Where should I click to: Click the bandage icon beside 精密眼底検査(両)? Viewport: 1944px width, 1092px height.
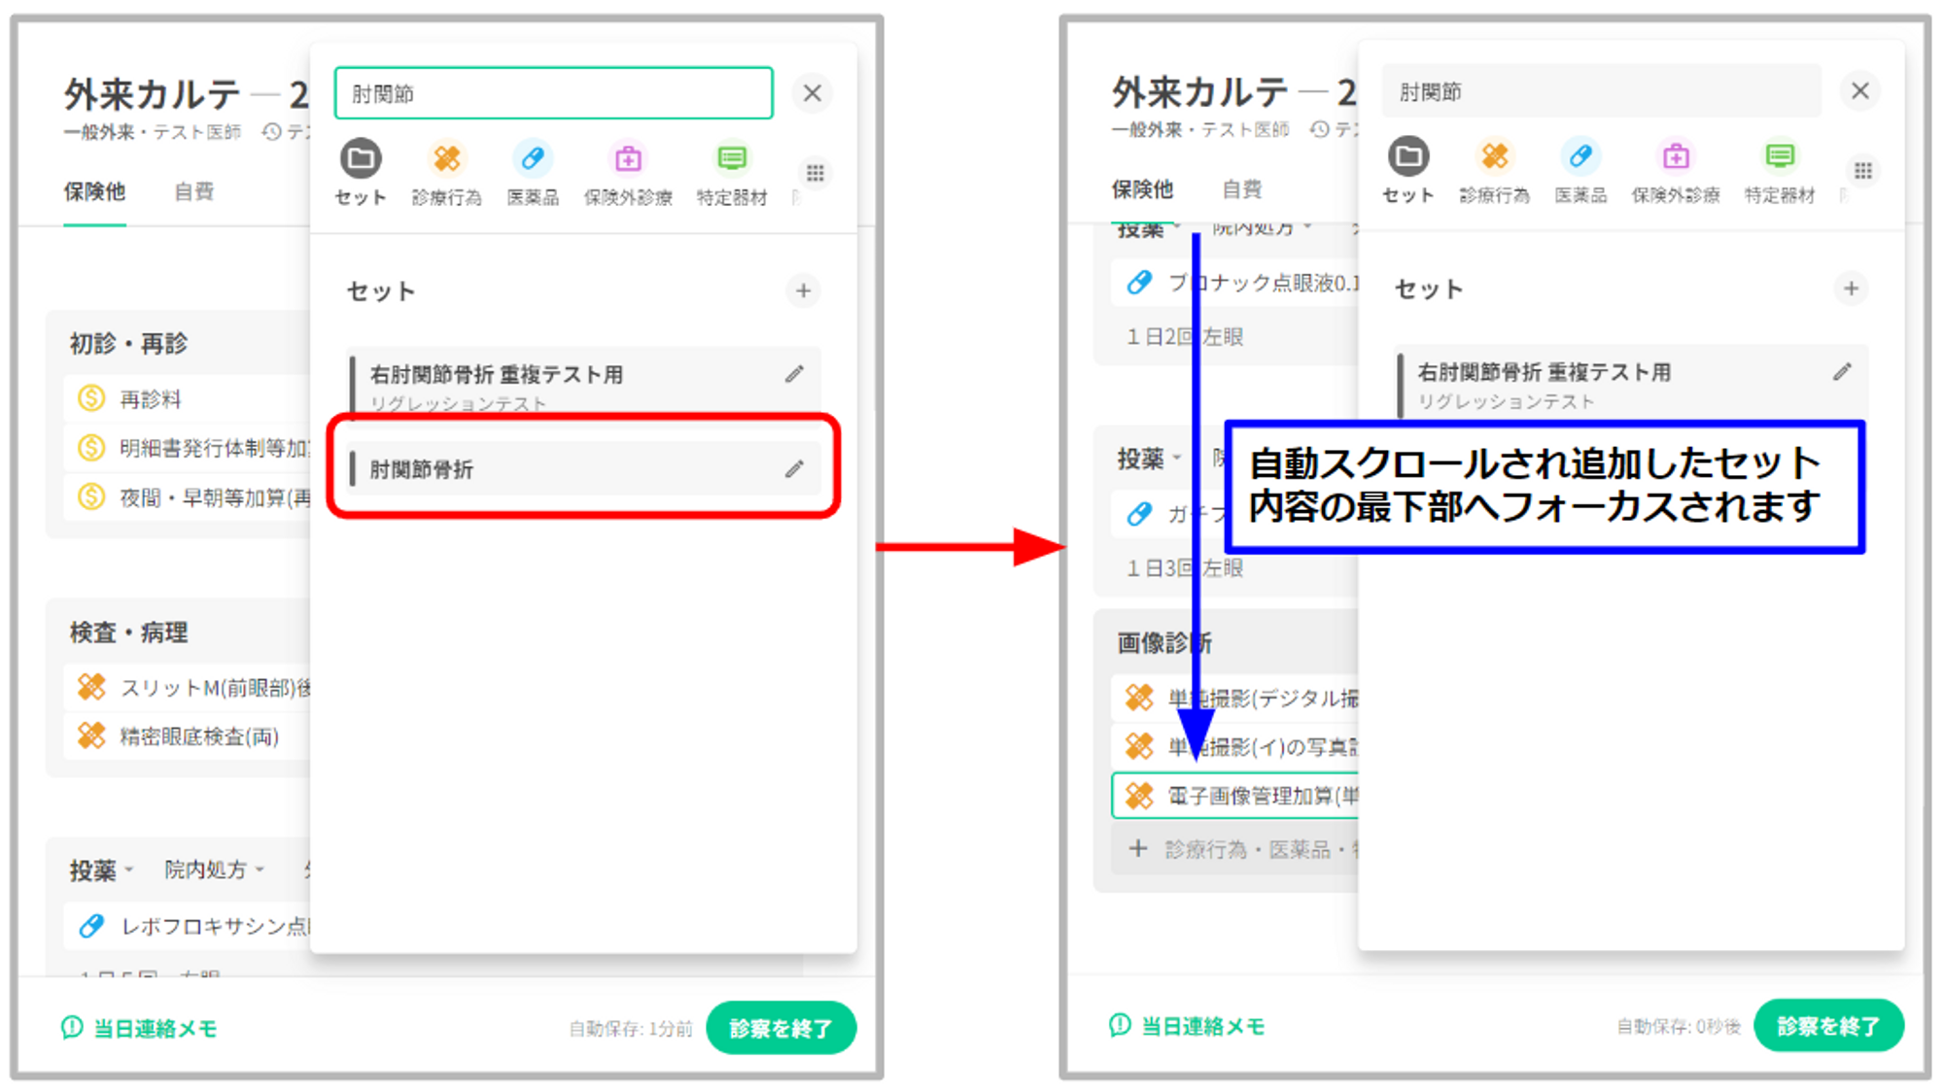coord(91,735)
